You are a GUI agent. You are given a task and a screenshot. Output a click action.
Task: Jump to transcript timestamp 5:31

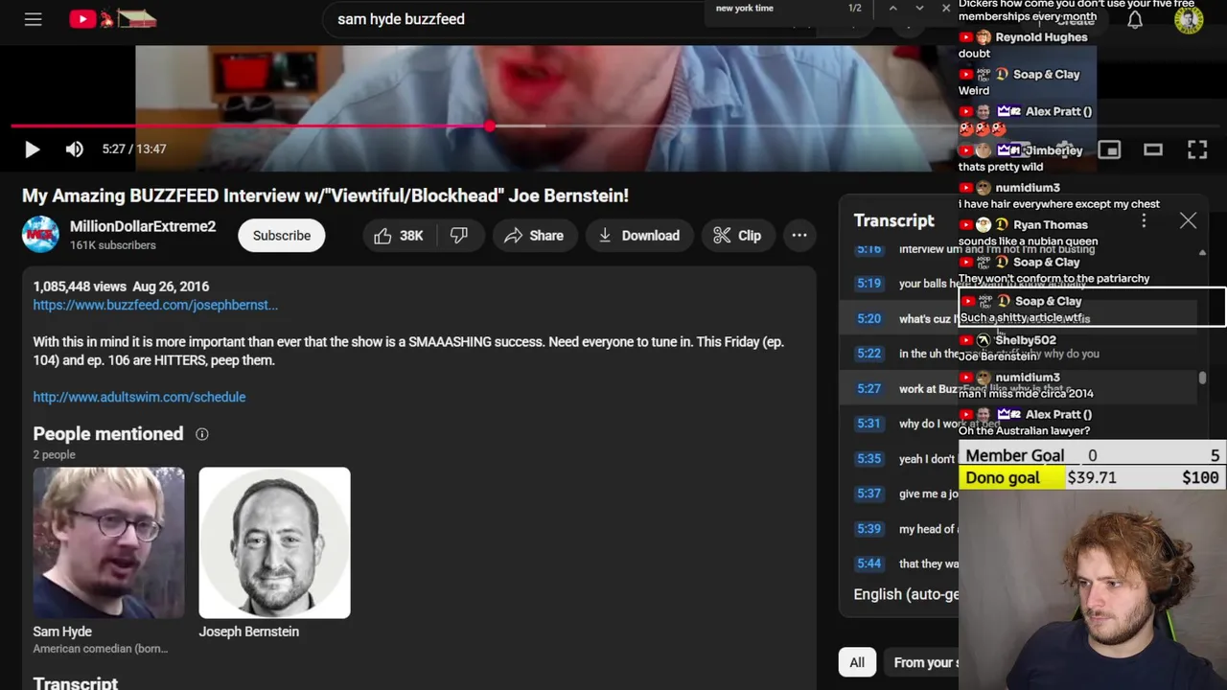click(x=868, y=424)
